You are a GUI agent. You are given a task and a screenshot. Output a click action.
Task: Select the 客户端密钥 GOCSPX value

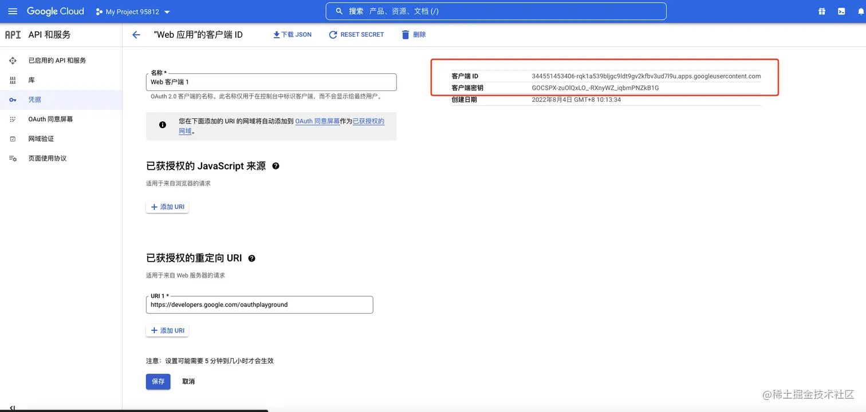[x=595, y=88]
